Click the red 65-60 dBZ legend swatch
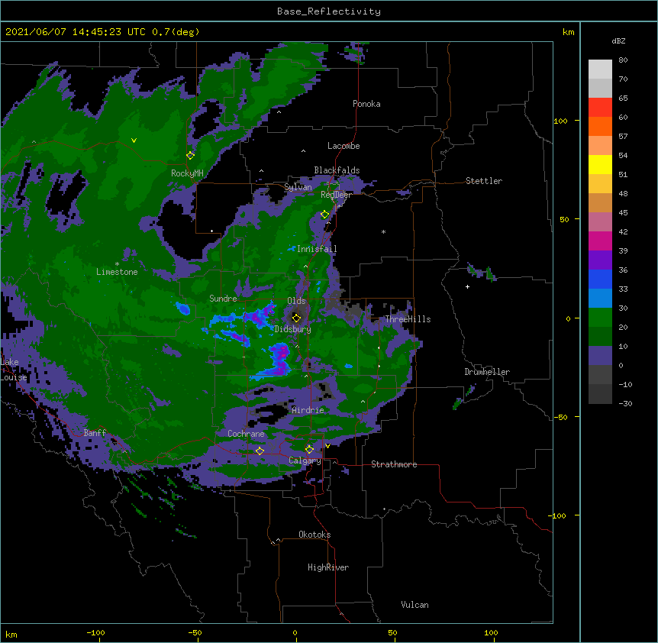The height and width of the screenshot is (643, 658). pyautogui.click(x=600, y=107)
